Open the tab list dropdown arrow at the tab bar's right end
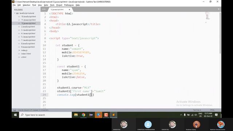This screenshot has height=131, width=233. point(218,9)
